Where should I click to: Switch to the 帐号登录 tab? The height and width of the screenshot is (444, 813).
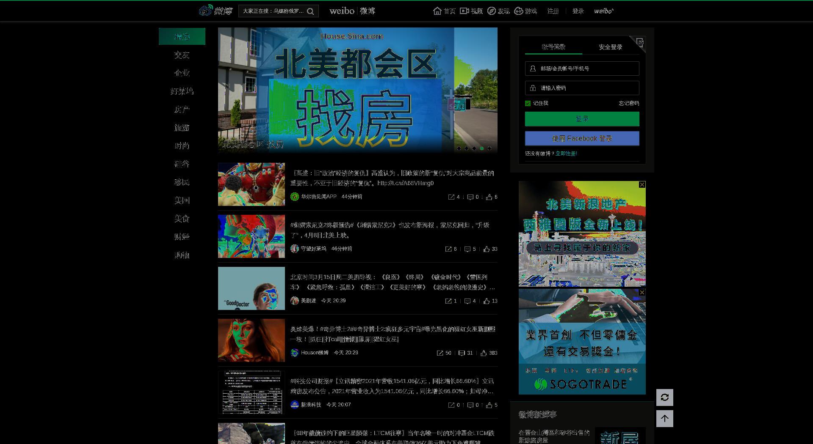click(553, 47)
